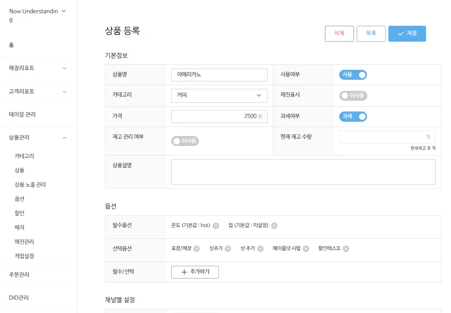
Task: Open 테이블 관리 in sidebar
Action: pos(22,115)
